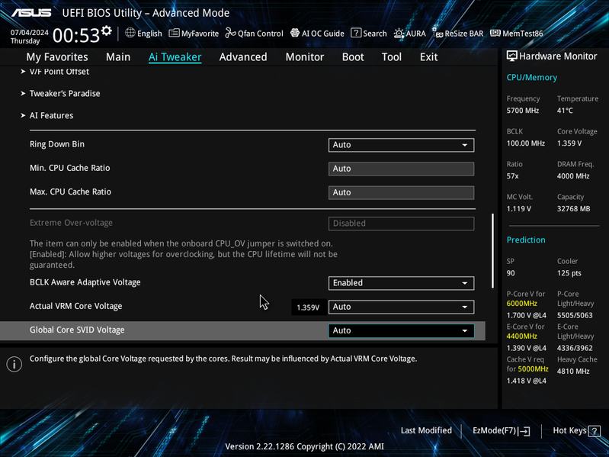The width and height of the screenshot is (609, 457).
Task: Open Global Core SVID Voltage dropdown
Action: 401,330
